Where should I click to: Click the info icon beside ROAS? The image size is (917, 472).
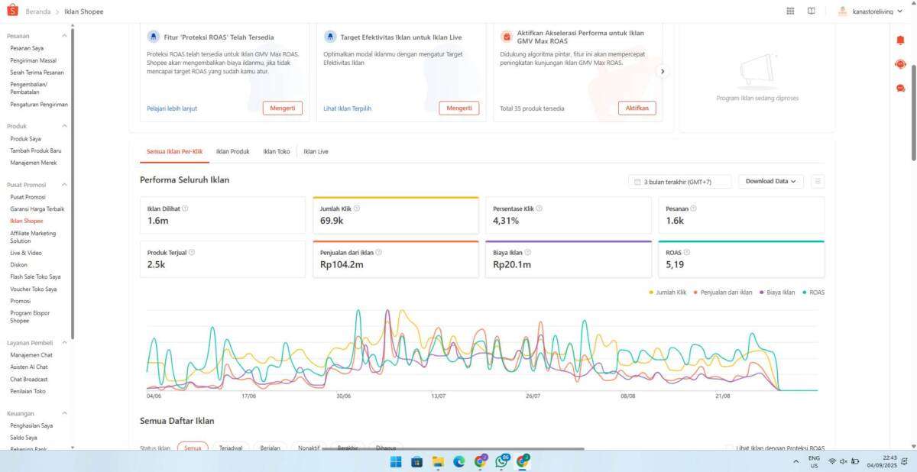pos(687,252)
